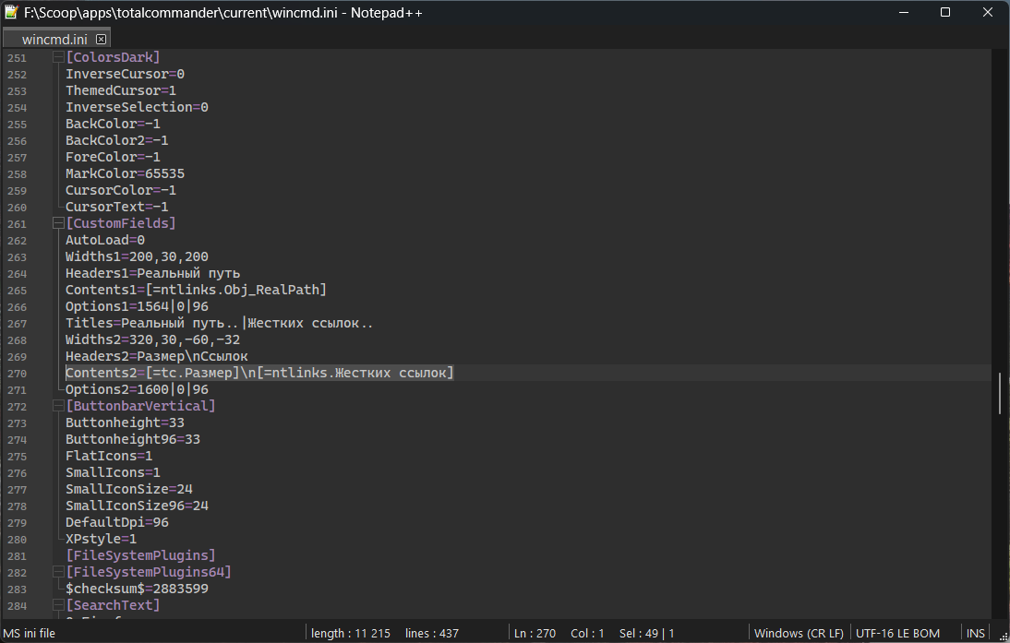This screenshot has width=1010, height=643.
Task: Collapse the [CustomFields] section
Action: tap(57, 223)
